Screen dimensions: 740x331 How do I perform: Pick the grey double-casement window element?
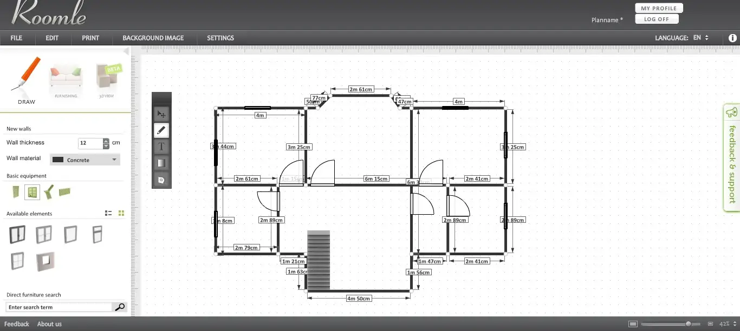coord(44,235)
